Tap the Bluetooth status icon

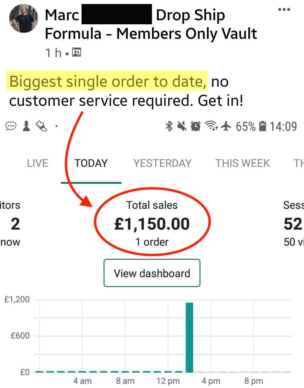click(x=169, y=126)
